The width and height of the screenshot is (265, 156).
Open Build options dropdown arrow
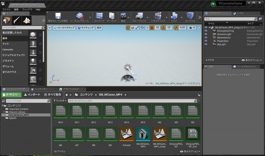coord(182,18)
